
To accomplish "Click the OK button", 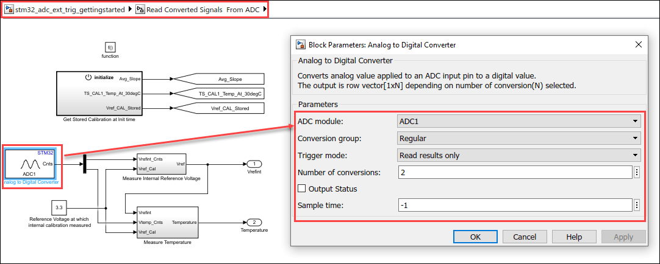I will pos(475,237).
